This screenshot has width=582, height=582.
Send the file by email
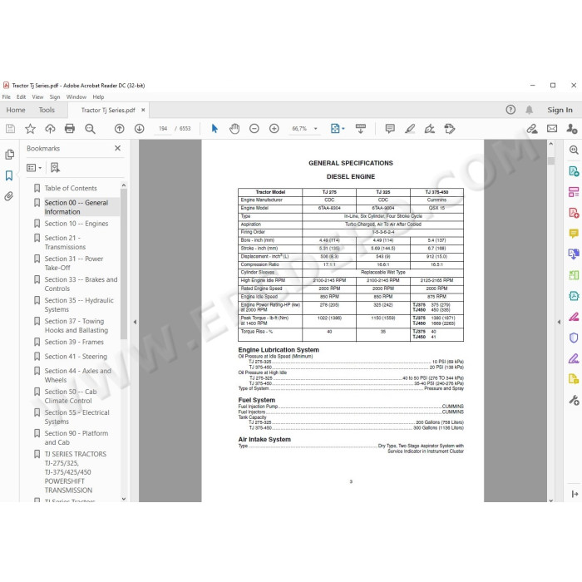coord(552,129)
